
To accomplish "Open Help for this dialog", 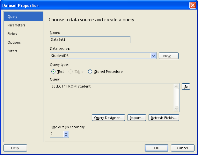I will click(x=15, y=148).
